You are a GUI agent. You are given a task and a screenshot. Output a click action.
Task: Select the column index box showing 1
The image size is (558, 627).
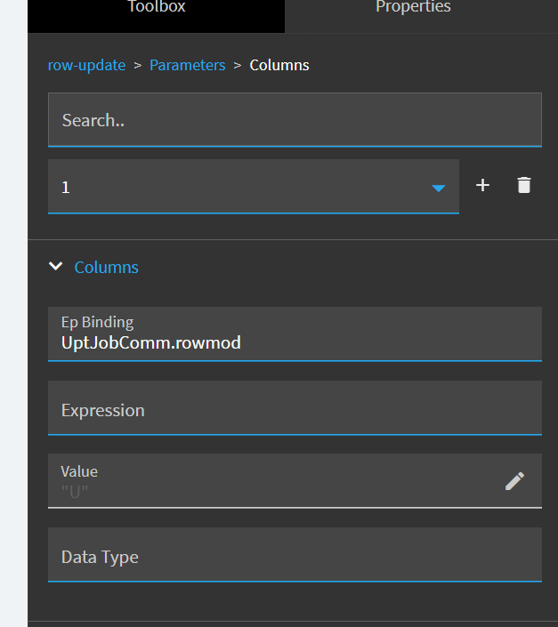click(240, 187)
